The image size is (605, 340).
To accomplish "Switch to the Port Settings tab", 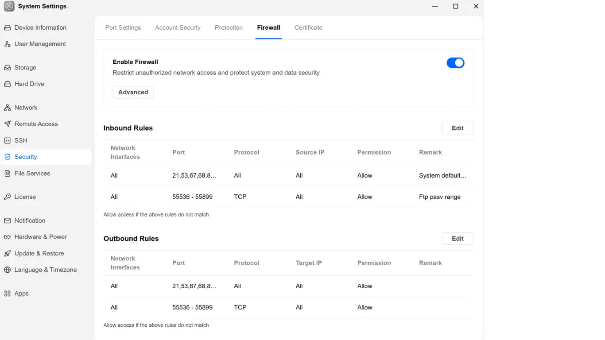I will (123, 27).
